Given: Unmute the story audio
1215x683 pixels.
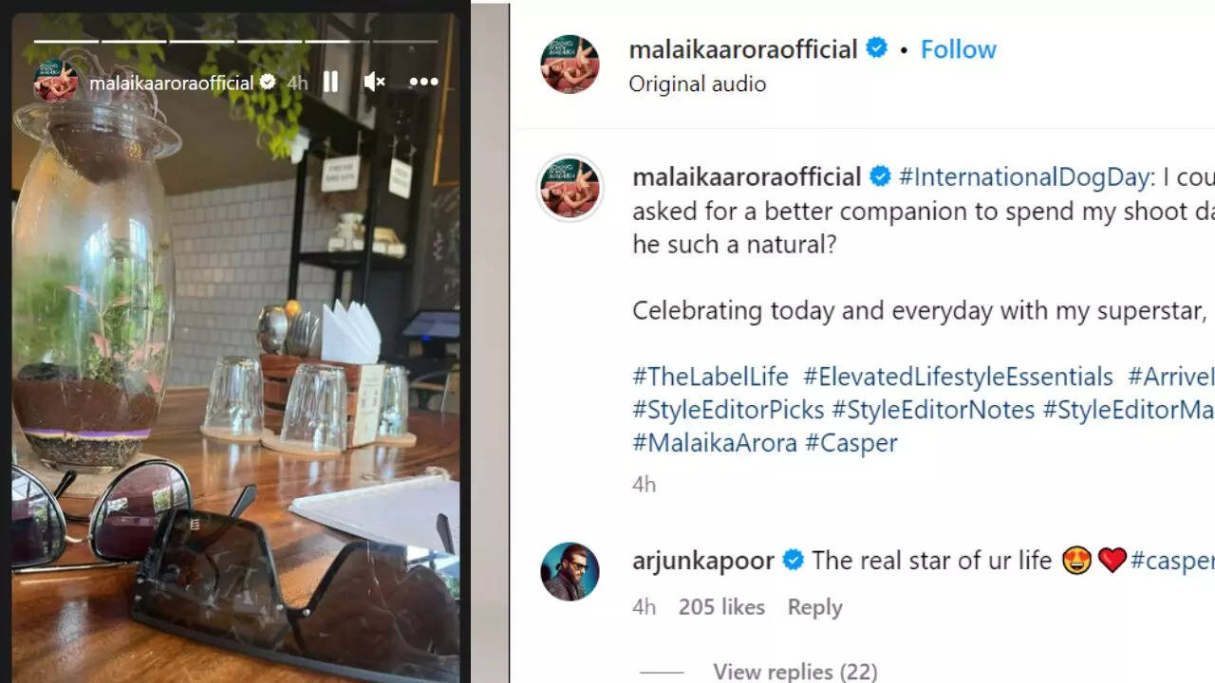Looking at the screenshot, I should [374, 83].
